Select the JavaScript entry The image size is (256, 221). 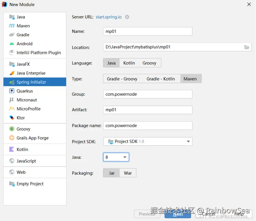click(35, 161)
